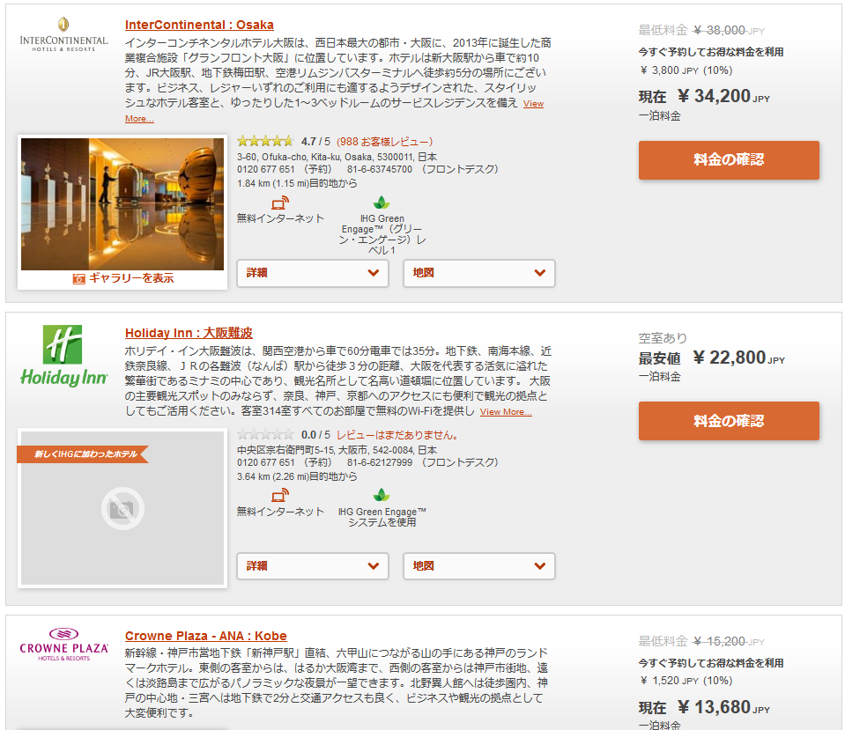Click レビューはまだありません link
Image resolution: width=845 pixels, height=730 pixels.
[x=397, y=435]
